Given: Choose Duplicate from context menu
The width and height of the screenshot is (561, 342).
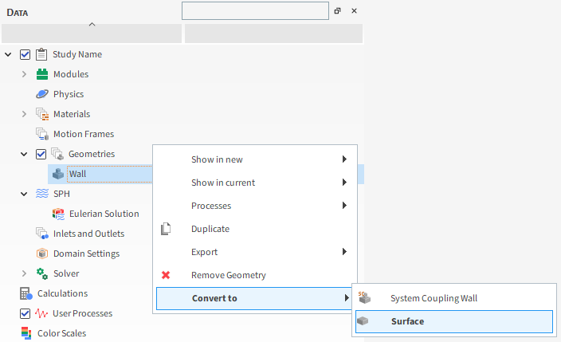Looking at the screenshot, I should point(255,229).
